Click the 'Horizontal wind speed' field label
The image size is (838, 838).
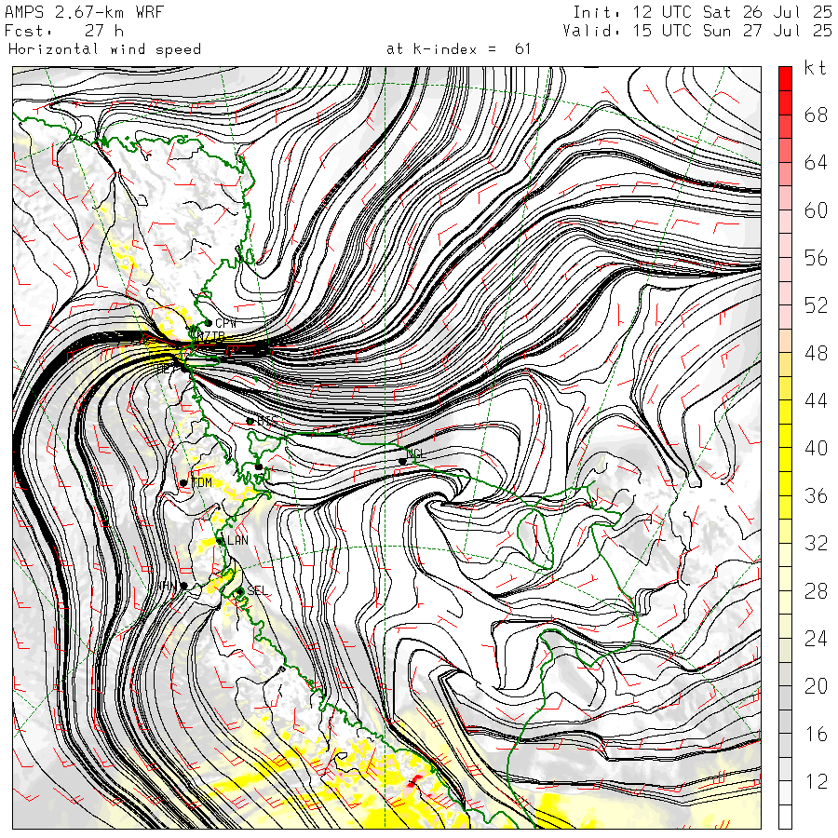pyautogui.click(x=104, y=49)
